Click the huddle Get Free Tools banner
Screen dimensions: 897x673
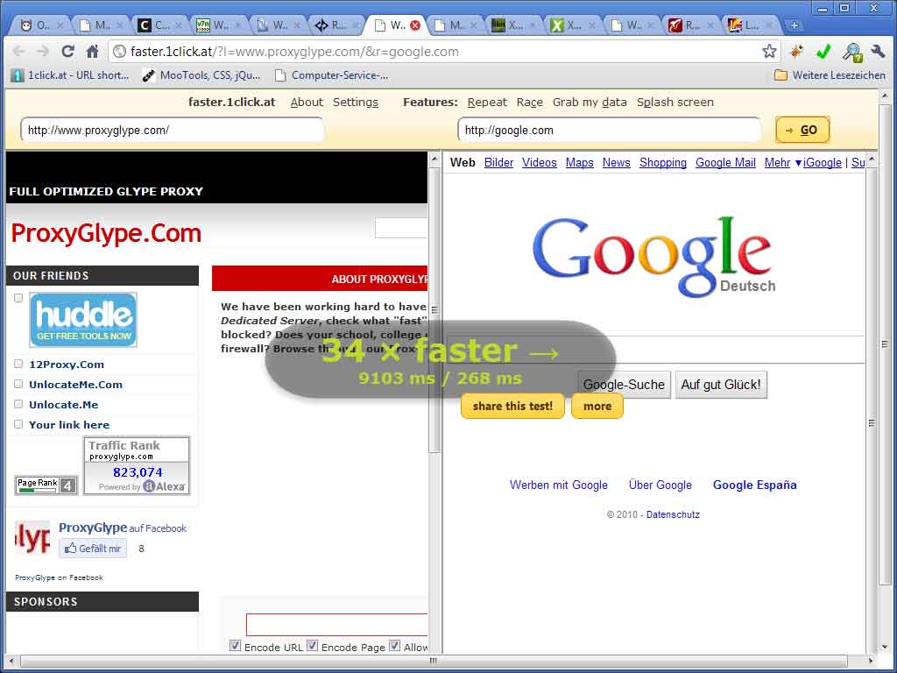83,320
